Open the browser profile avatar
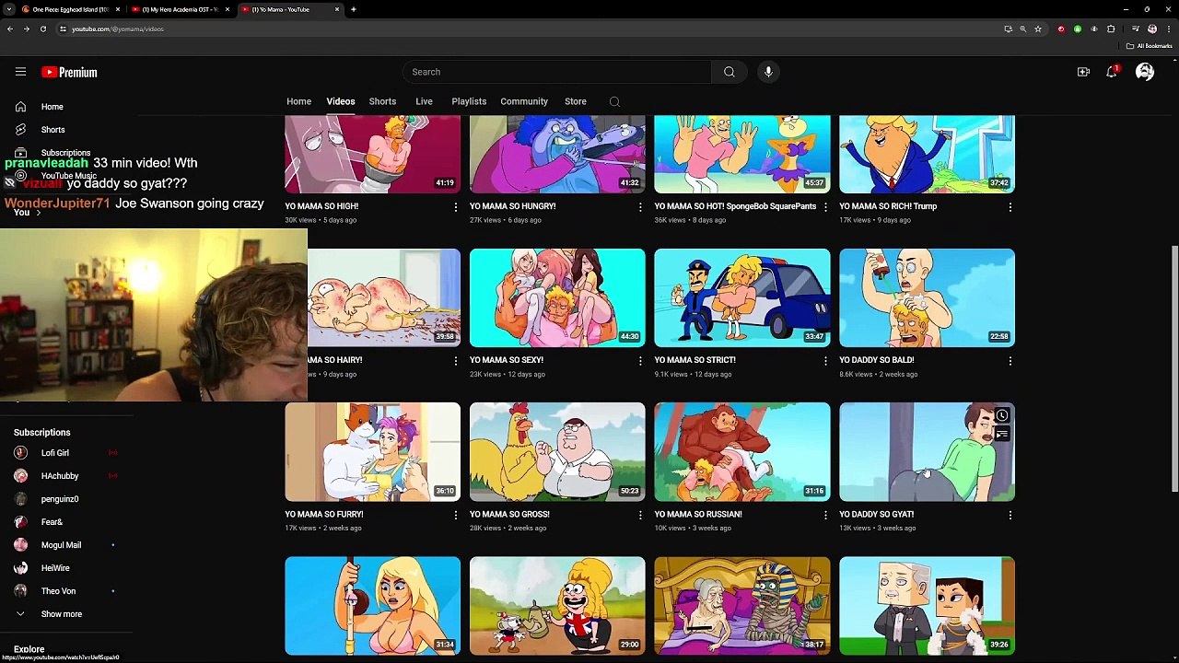The width and height of the screenshot is (1179, 663). [1151, 29]
